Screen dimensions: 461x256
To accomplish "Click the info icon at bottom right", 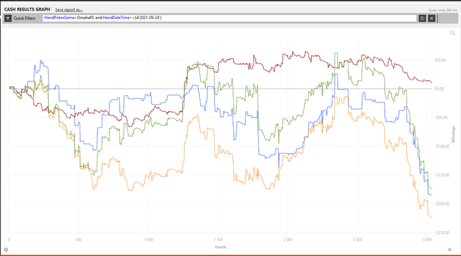I will coord(450,249).
